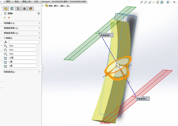Viewport: 178px width, 126px height.
Task: Switch to the PropertyManager tab
Action: pos(12,9)
